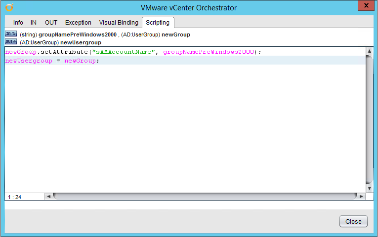This screenshot has width=378, height=237.
Task: Open the Info tab
Action: (x=18, y=23)
